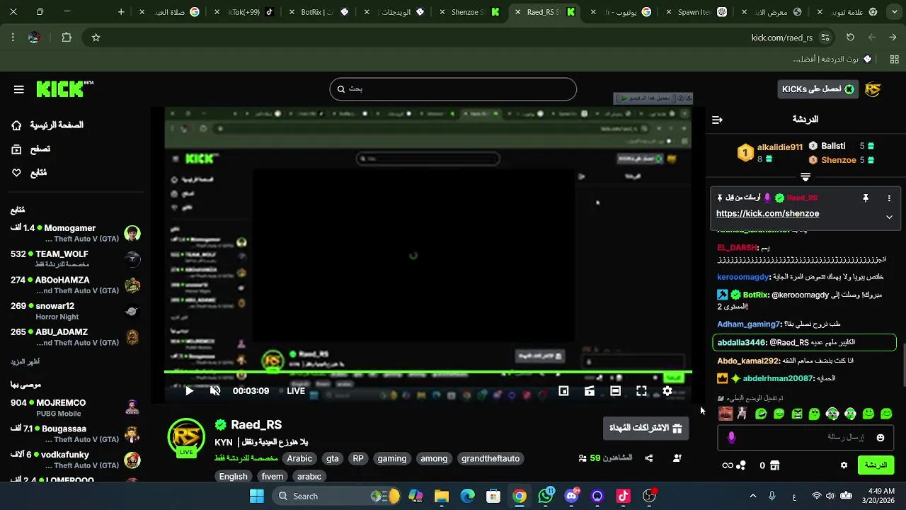906x510 pixels.
Task: Open the video player settings gear
Action: coord(667,391)
